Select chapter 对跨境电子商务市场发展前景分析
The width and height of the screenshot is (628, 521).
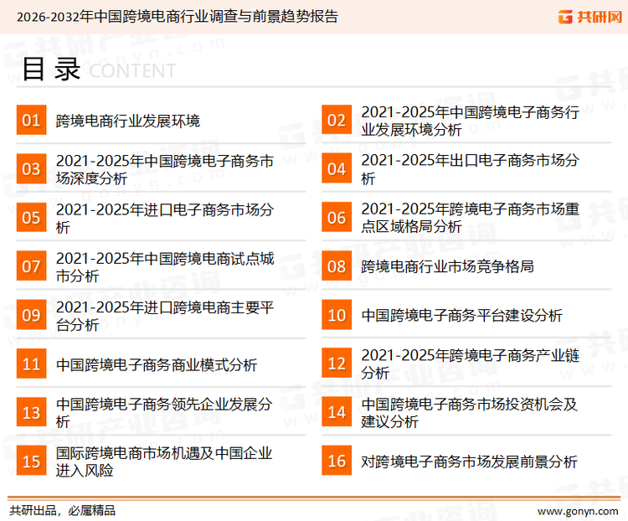pyautogui.click(x=469, y=462)
